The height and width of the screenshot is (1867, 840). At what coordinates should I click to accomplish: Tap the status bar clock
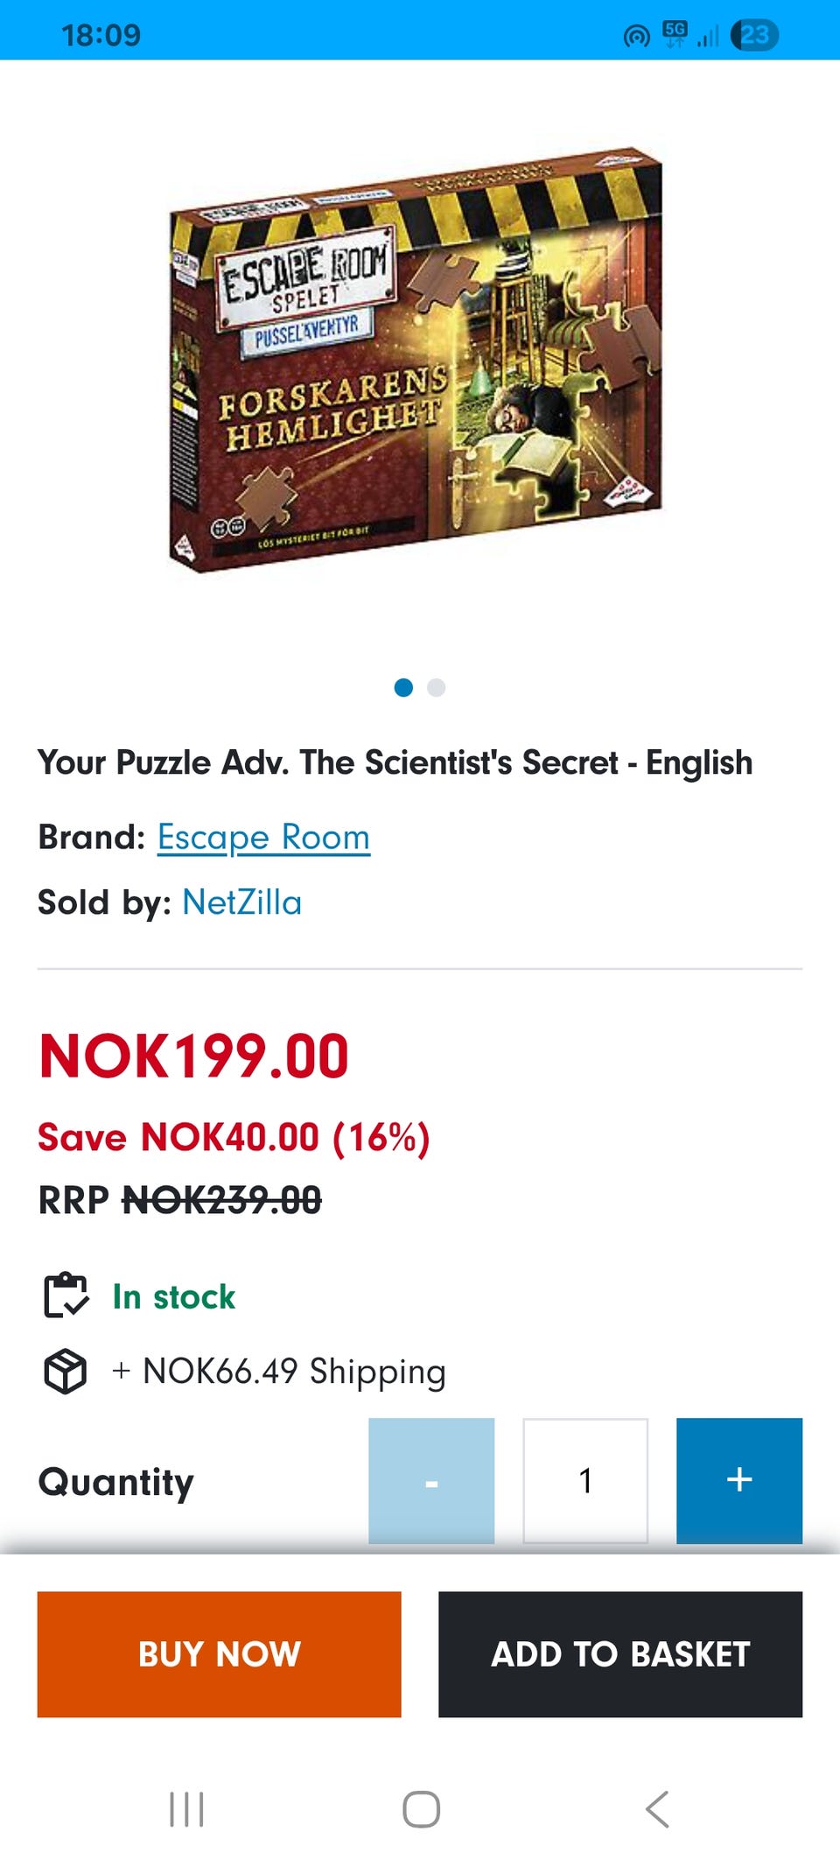(101, 35)
